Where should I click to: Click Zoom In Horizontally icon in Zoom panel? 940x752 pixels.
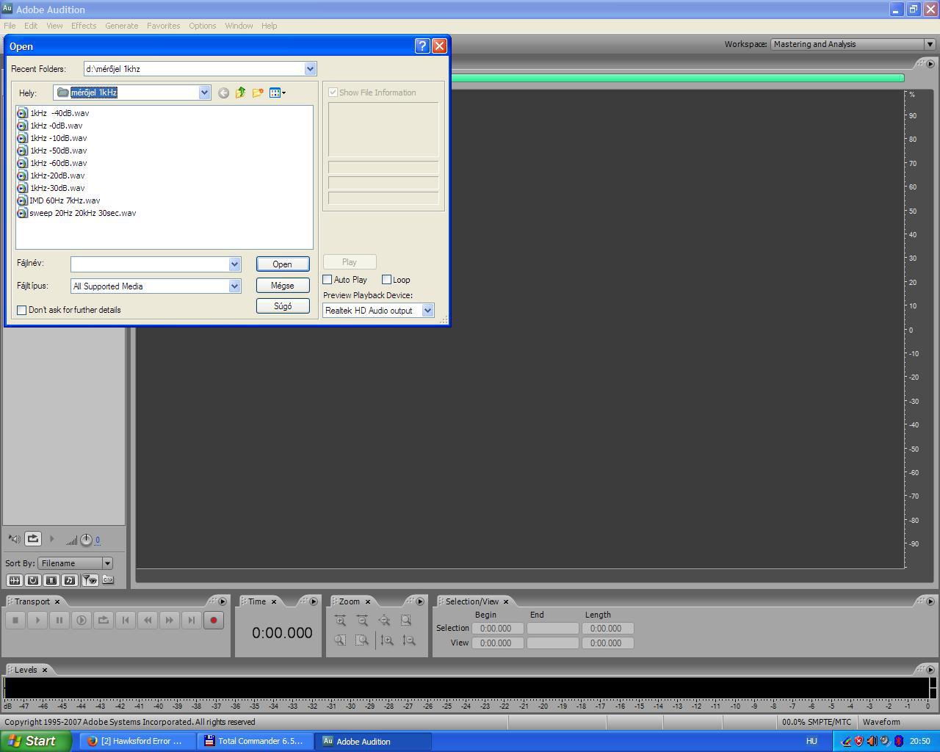coord(341,621)
